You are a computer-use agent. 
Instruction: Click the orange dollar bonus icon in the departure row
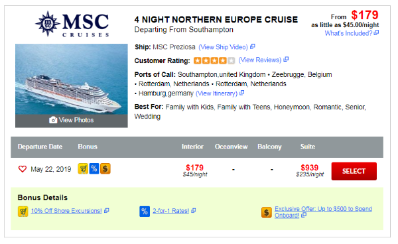click(x=105, y=168)
